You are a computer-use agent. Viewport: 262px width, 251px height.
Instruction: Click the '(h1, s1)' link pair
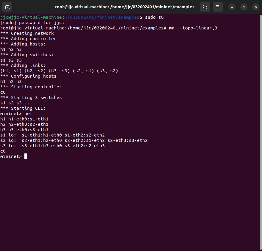point(11,71)
